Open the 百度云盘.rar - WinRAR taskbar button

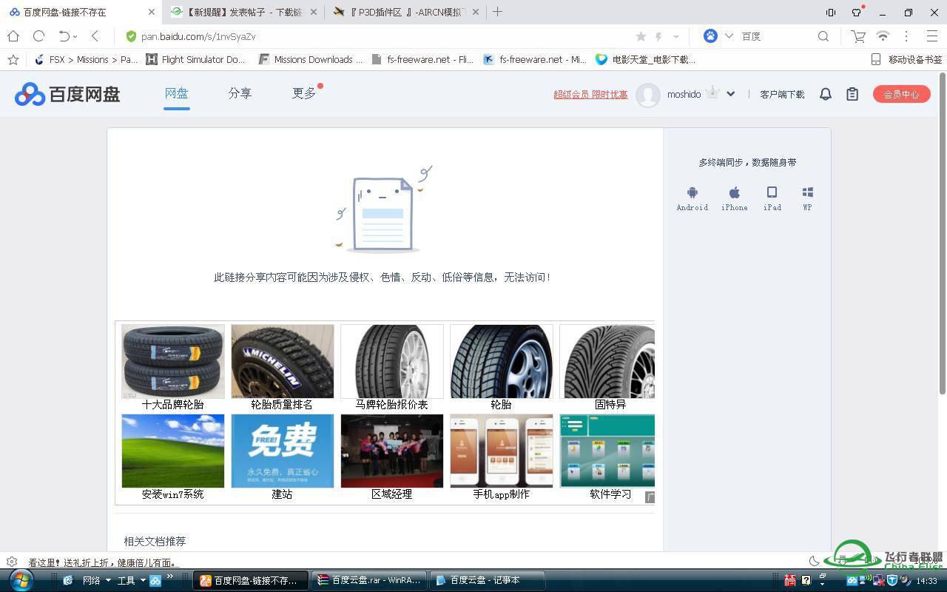pyautogui.click(x=369, y=580)
